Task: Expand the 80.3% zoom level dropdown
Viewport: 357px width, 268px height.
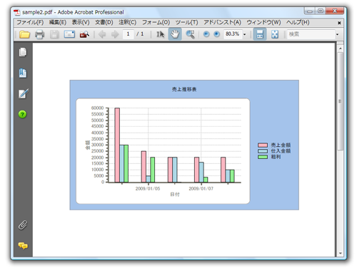Action: (x=244, y=34)
